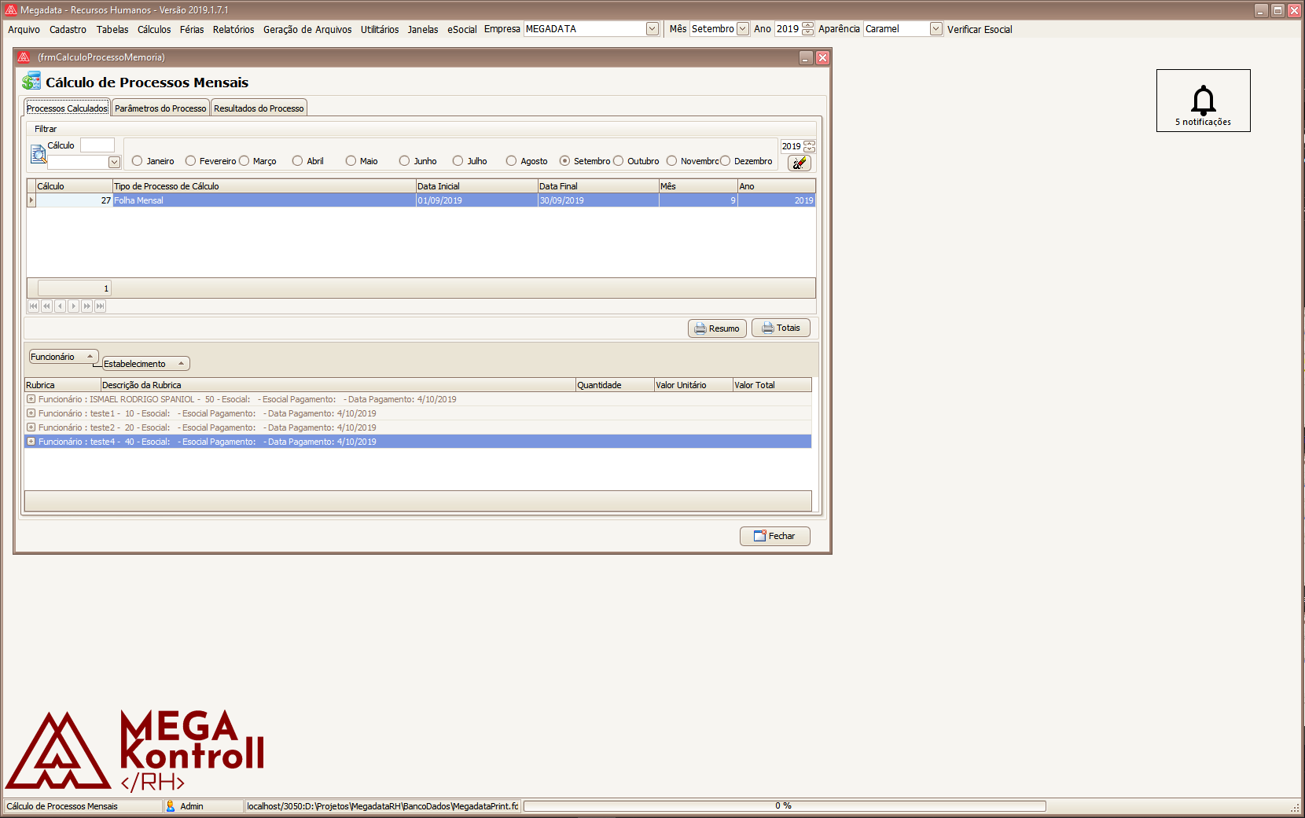Image resolution: width=1305 pixels, height=818 pixels.
Task: Click the clear filter eraser icon
Action: [799, 163]
